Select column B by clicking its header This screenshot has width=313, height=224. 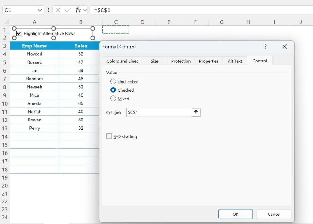pyautogui.click(x=81, y=22)
